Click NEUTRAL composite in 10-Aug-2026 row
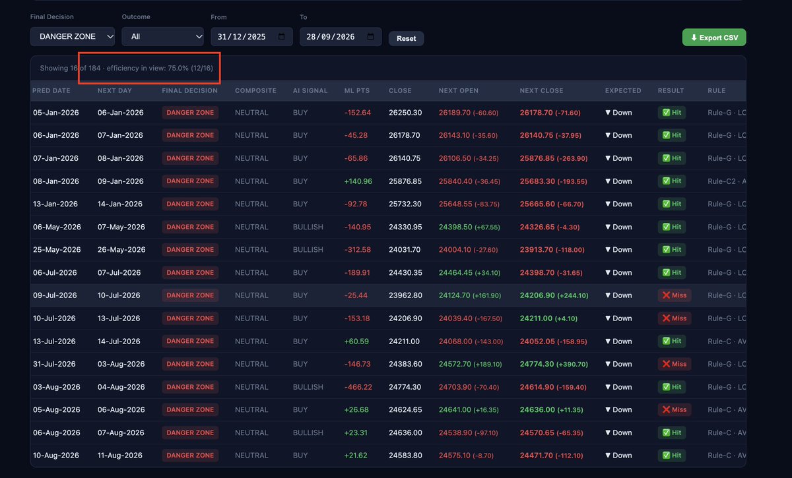This screenshot has width=792, height=478. pos(251,456)
